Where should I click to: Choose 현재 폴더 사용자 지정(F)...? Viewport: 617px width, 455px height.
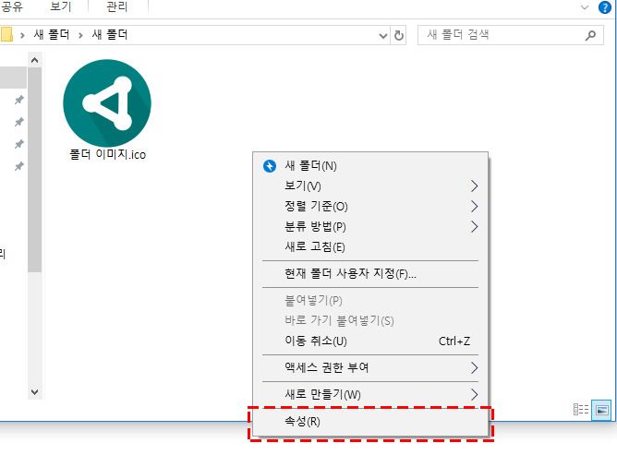point(369,274)
